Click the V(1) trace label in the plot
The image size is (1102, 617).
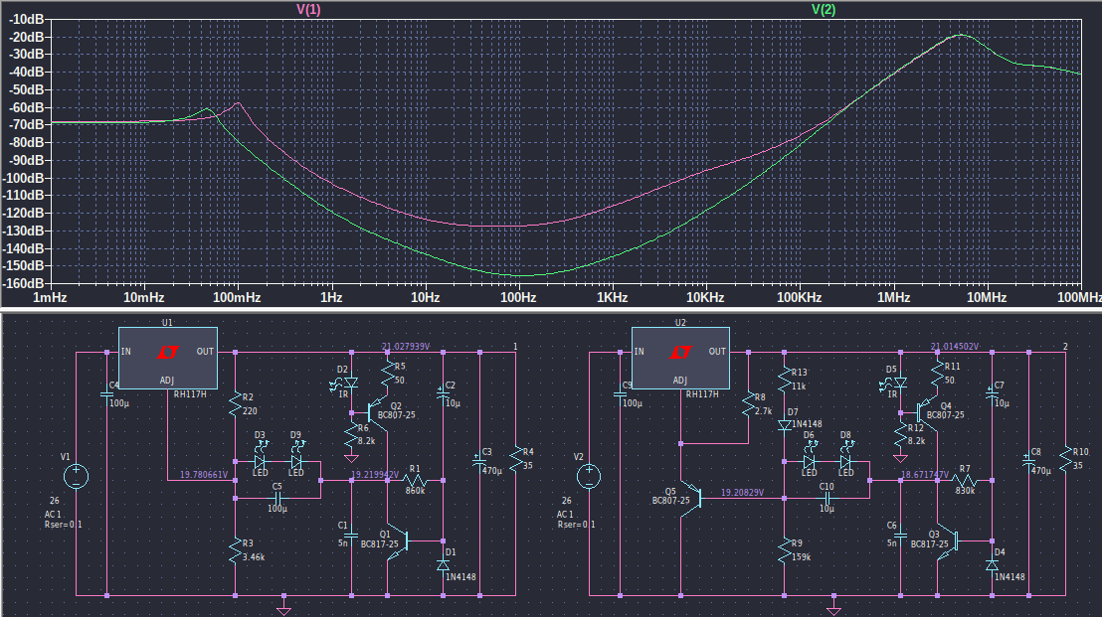click(x=308, y=9)
